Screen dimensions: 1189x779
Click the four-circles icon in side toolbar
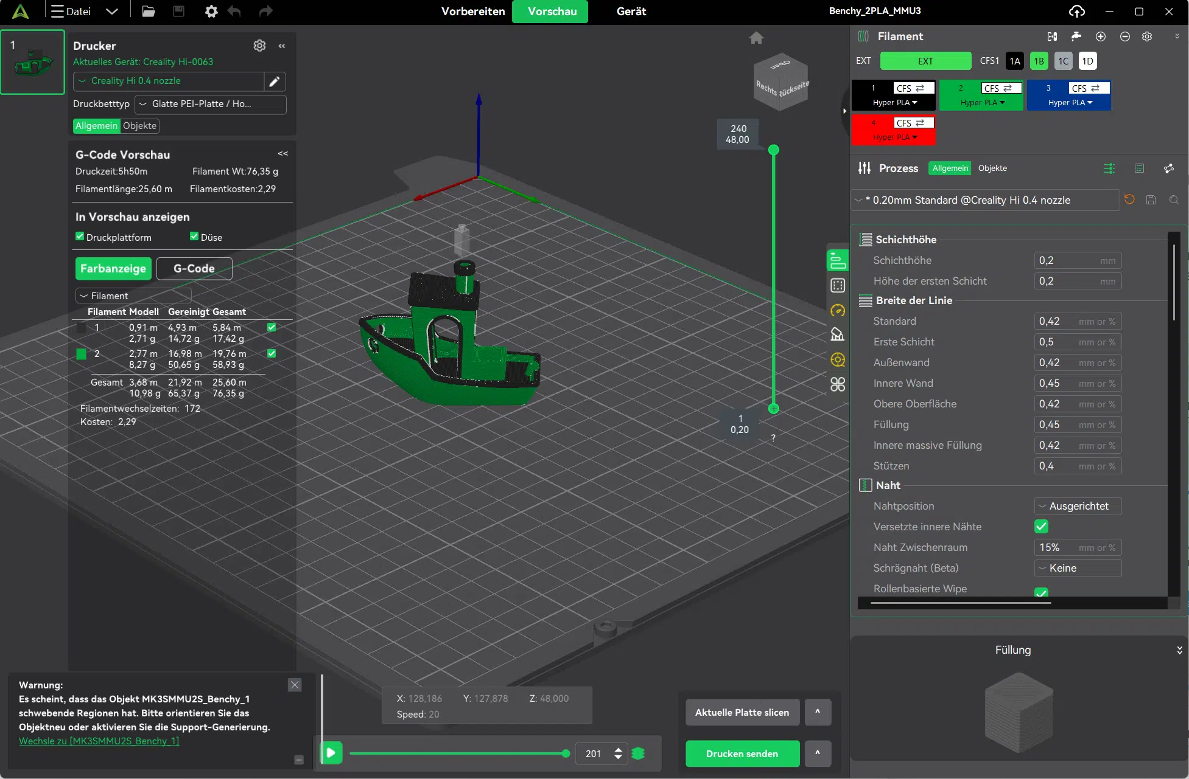(838, 384)
